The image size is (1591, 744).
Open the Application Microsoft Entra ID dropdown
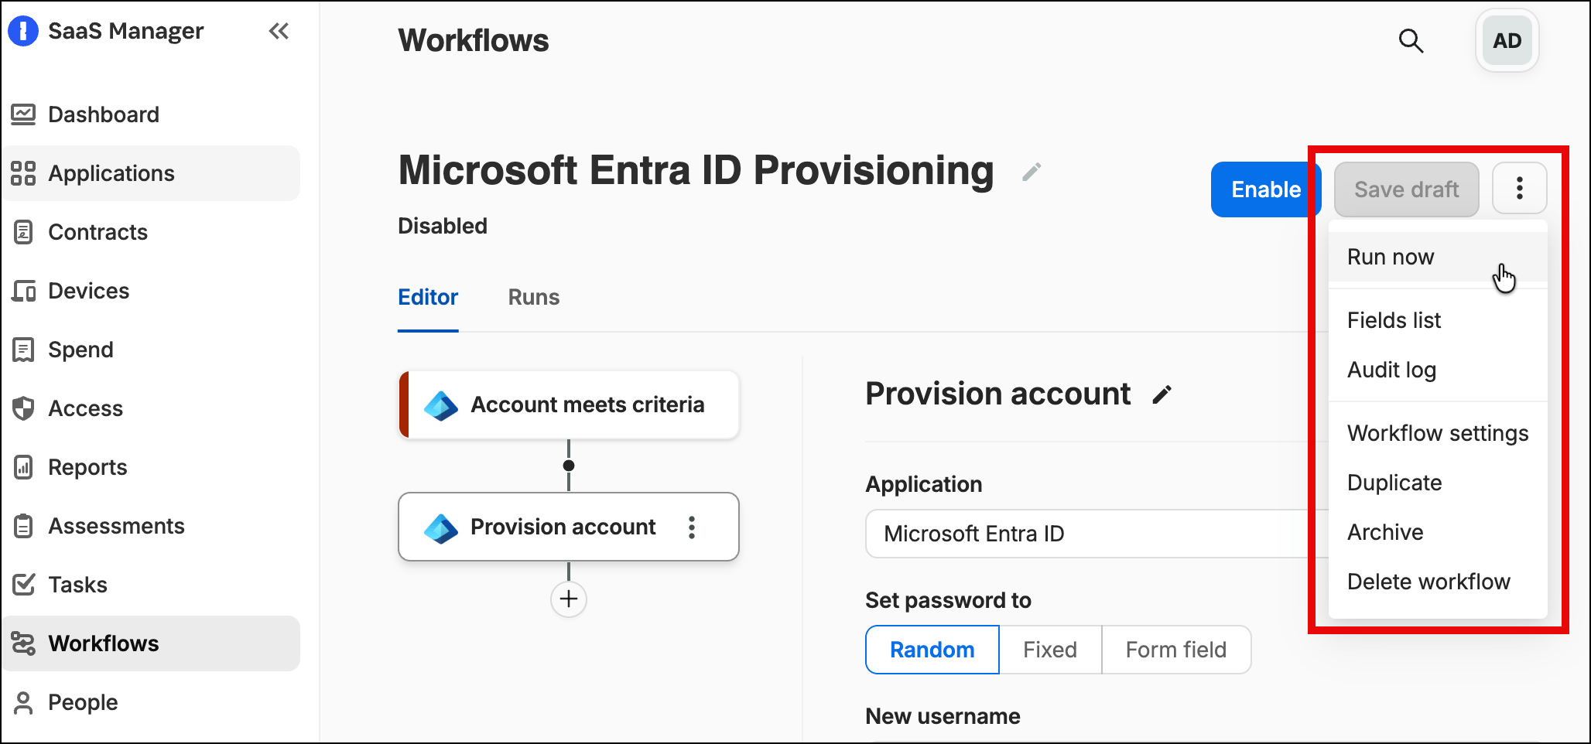[x=1097, y=534]
